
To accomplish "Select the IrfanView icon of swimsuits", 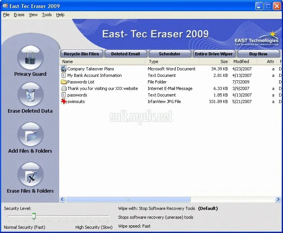I will (x=64, y=101).
